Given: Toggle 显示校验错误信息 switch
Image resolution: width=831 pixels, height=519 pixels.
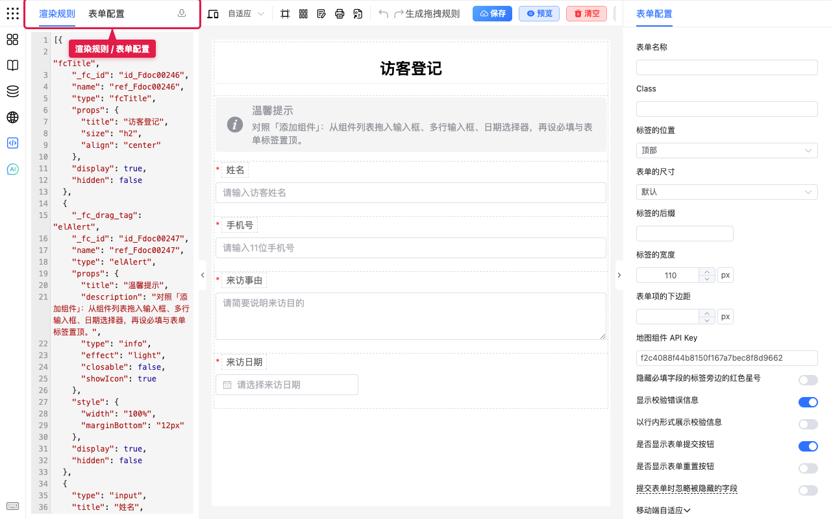Looking at the screenshot, I should [808, 402].
